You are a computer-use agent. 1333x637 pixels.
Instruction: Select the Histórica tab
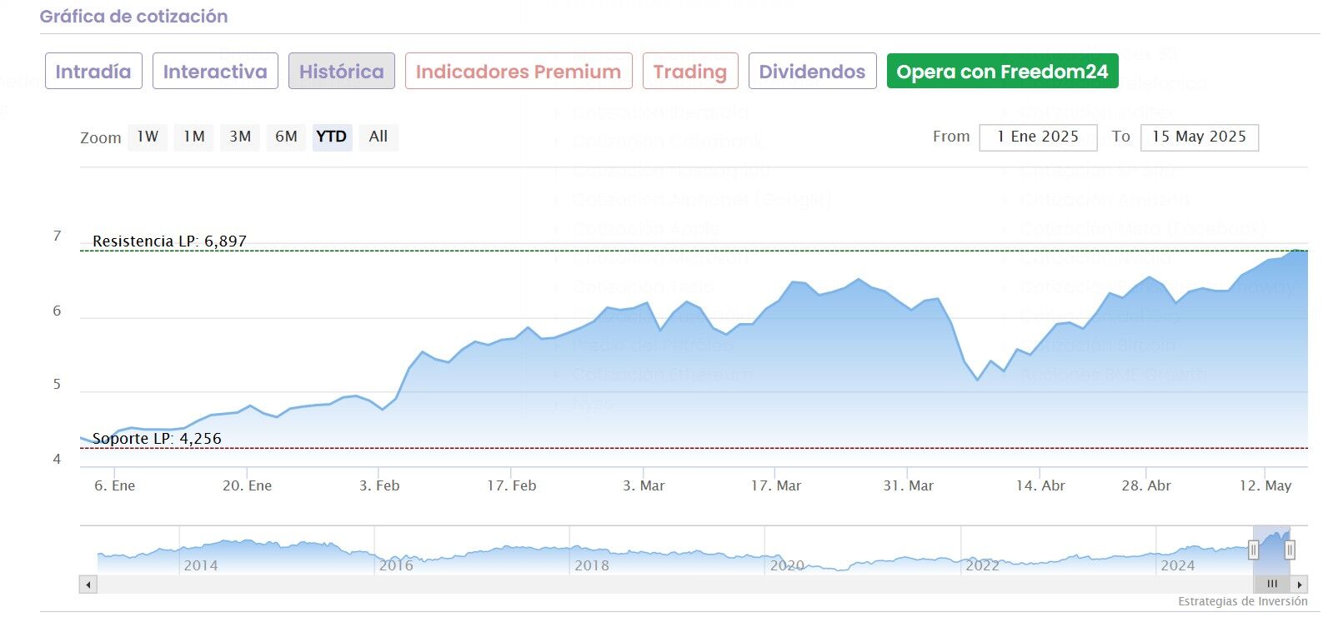[x=342, y=72]
